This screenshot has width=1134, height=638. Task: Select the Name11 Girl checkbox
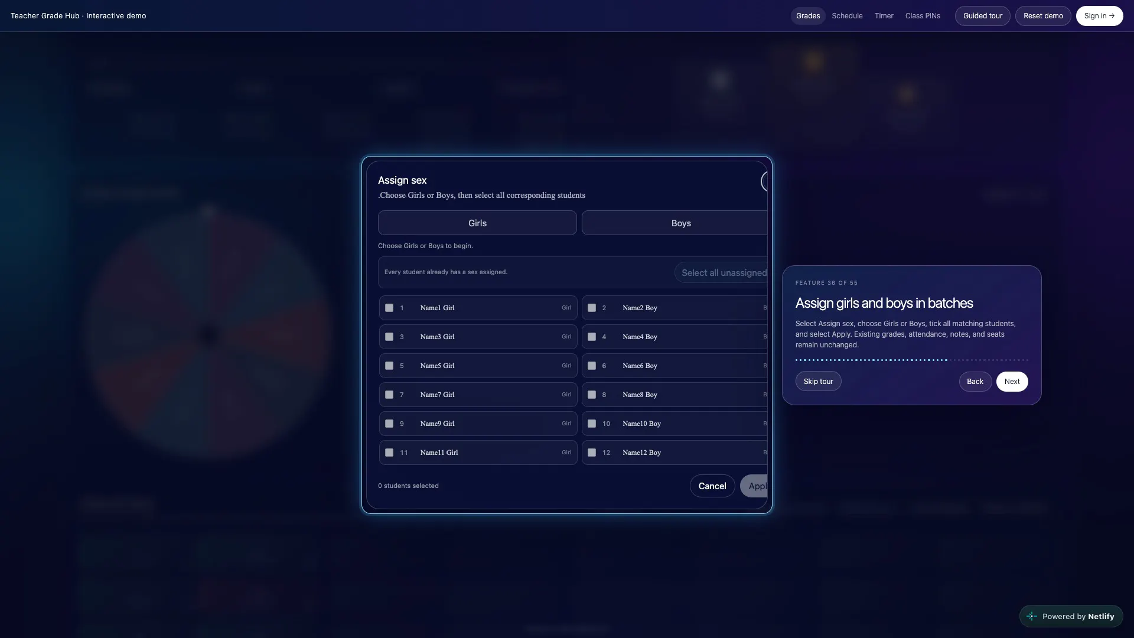pos(389,453)
